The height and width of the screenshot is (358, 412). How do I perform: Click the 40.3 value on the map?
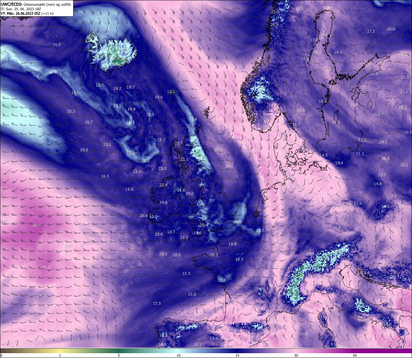[x=46, y=267]
